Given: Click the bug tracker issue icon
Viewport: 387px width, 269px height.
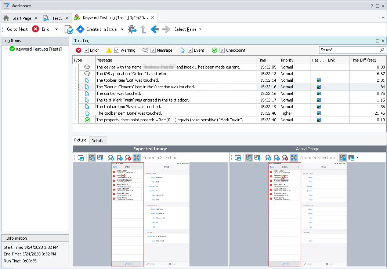Looking at the screenshot, I should 132,29.
